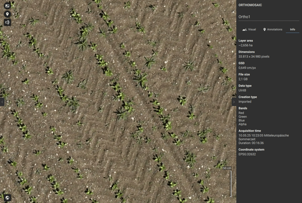Click the globe basemap icon
This screenshot has width=302, height=203.
coord(7,198)
